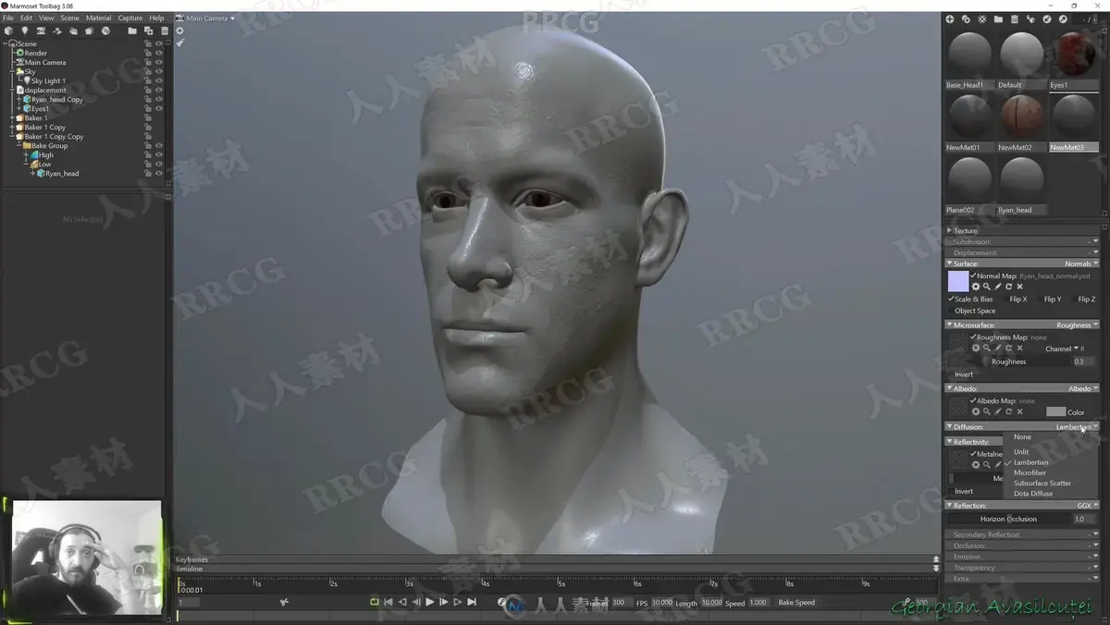Open the Albedo model dropdown
The width and height of the screenshot is (1110, 625).
tap(1083, 388)
